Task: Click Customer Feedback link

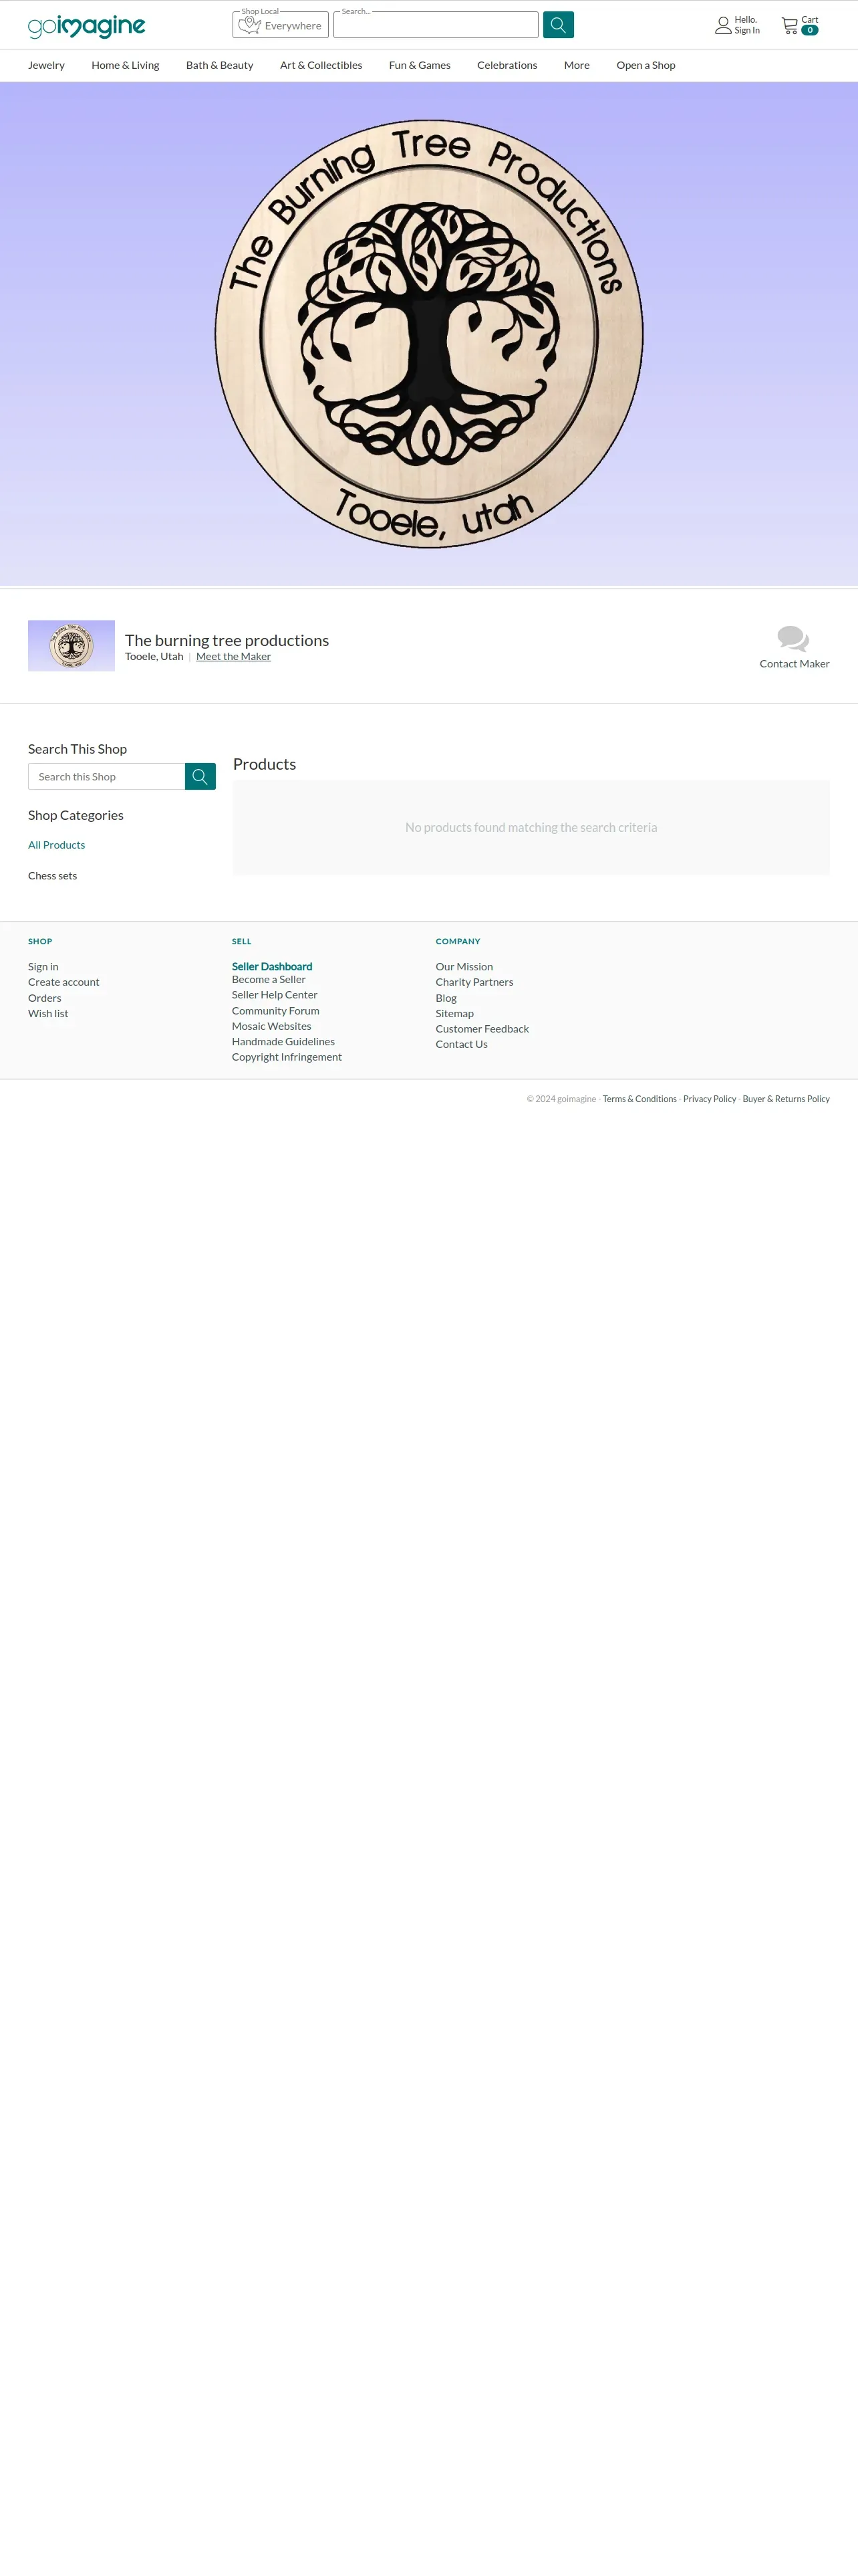Action: pyautogui.click(x=482, y=1029)
